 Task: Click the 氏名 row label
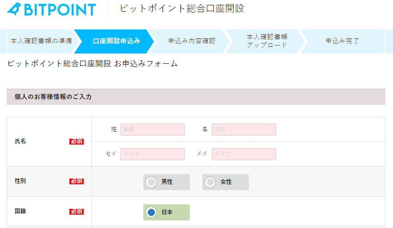[20, 141]
